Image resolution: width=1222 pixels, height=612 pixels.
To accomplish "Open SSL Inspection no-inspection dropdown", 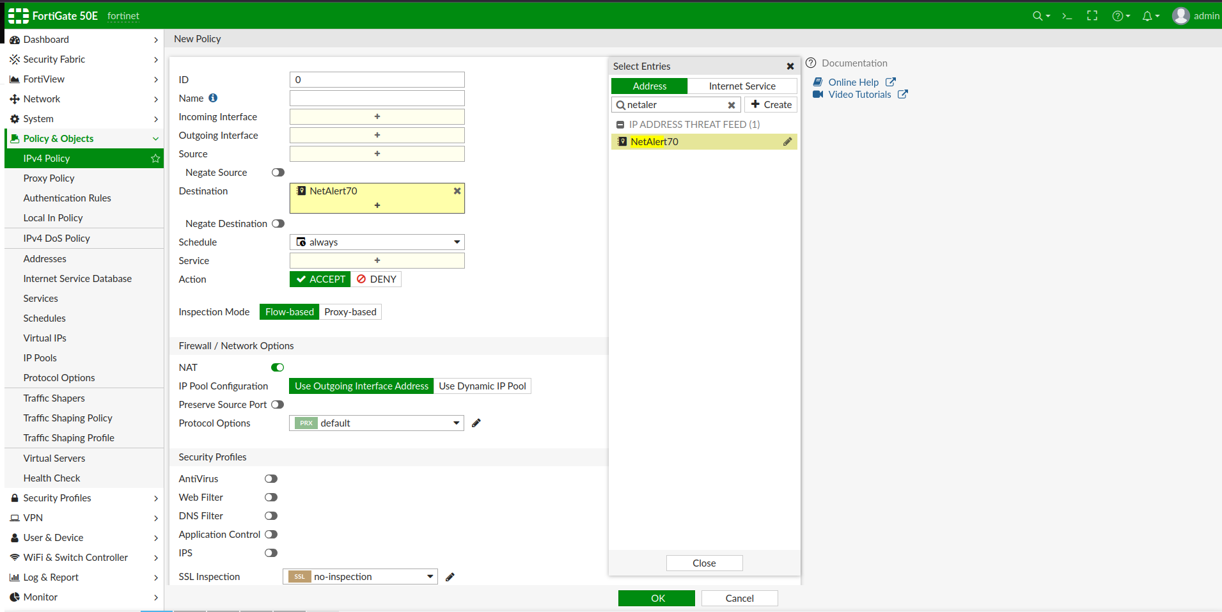I will click(x=360, y=577).
